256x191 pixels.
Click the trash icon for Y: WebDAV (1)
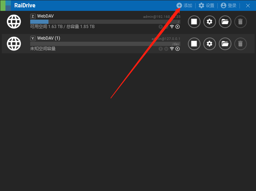tap(240, 44)
